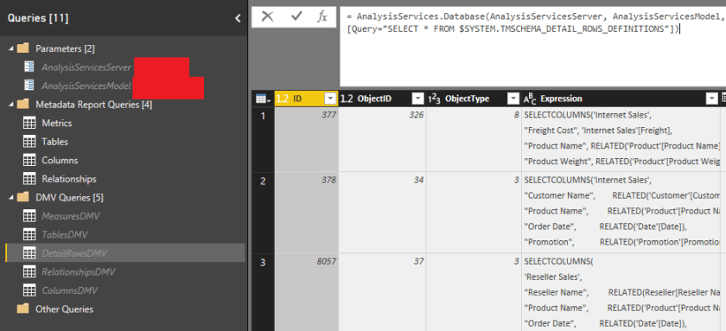Select the ColumnsDMV query
The image size is (726, 331).
pyautogui.click(x=69, y=290)
